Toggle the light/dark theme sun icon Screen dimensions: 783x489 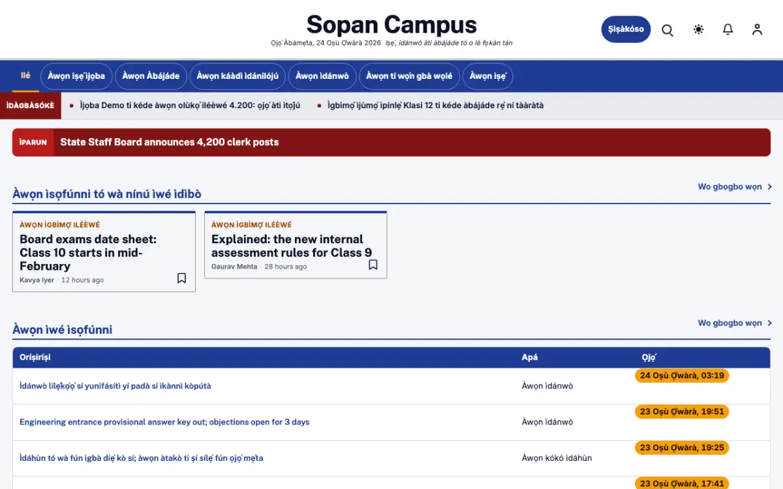tap(699, 29)
